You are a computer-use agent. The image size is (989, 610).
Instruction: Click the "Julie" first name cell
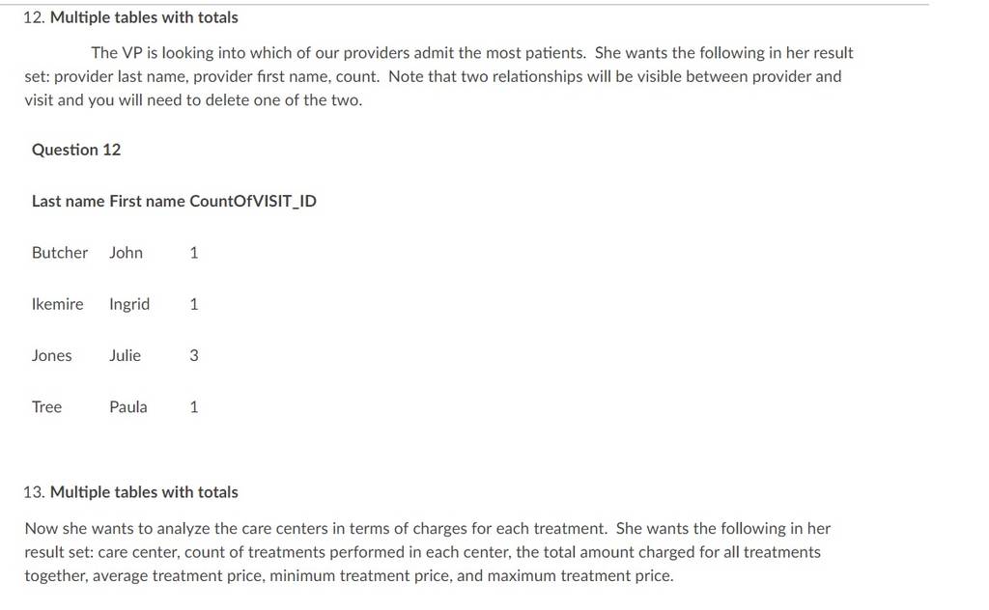pyautogui.click(x=125, y=356)
